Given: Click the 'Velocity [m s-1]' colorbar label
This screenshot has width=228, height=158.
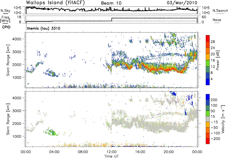Looking at the screenshot, I should click(x=223, y=119).
